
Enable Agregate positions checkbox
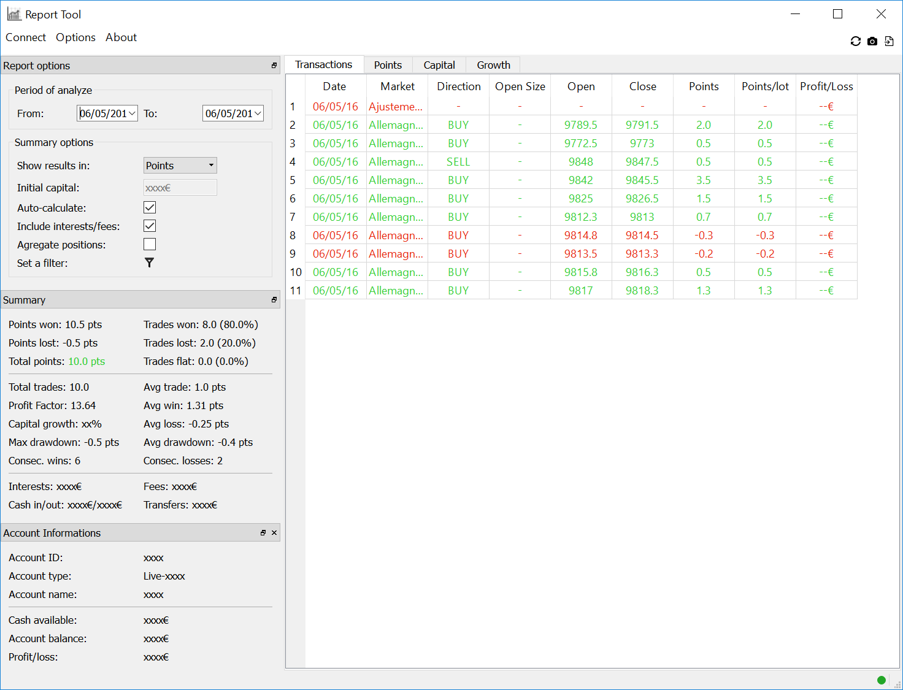150,244
